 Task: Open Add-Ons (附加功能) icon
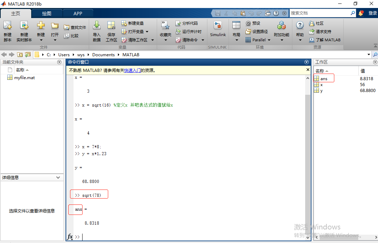click(282, 25)
